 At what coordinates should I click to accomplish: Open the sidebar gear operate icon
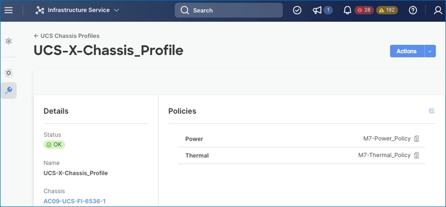click(x=9, y=73)
